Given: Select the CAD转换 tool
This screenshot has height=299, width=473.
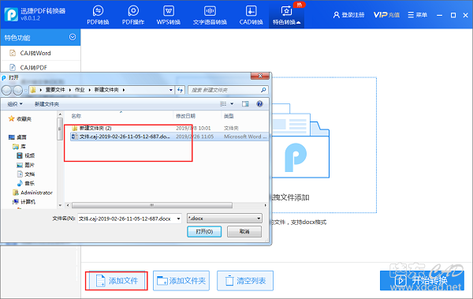Looking at the screenshot, I should tap(251, 15).
